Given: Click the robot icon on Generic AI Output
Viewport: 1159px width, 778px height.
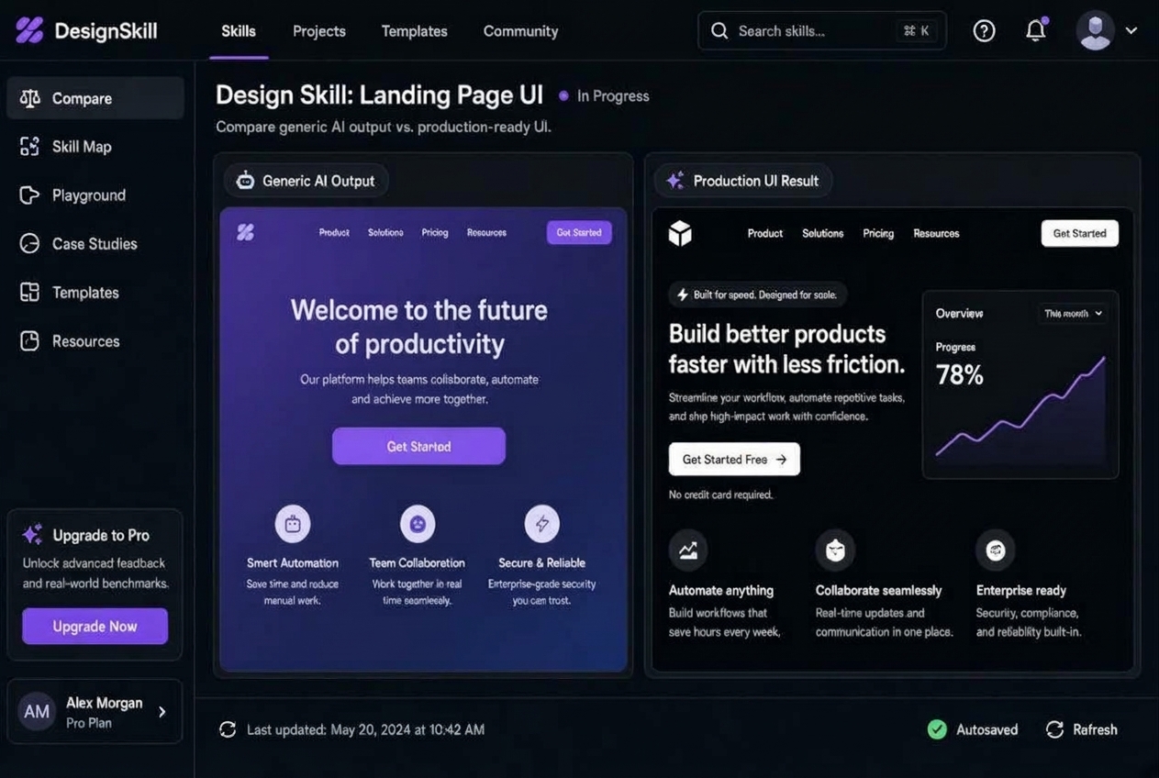Looking at the screenshot, I should tap(245, 181).
